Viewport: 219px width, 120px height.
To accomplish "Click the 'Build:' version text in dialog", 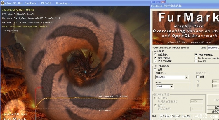I will point(171,116).
